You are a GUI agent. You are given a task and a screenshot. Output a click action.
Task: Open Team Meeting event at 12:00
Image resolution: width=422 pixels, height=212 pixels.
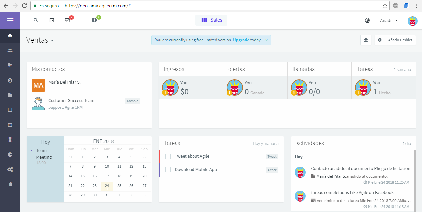pos(44,157)
